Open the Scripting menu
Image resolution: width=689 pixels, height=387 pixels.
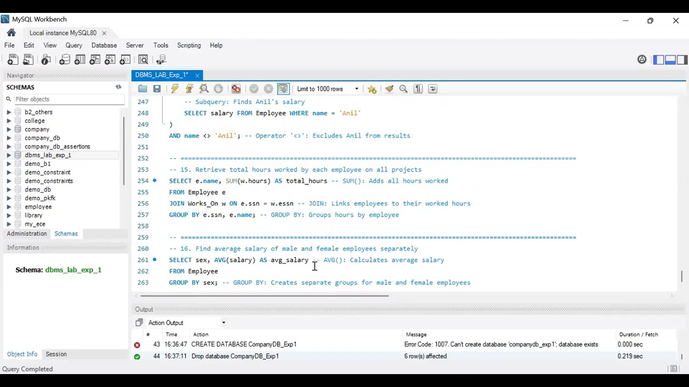pyautogui.click(x=189, y=45)
